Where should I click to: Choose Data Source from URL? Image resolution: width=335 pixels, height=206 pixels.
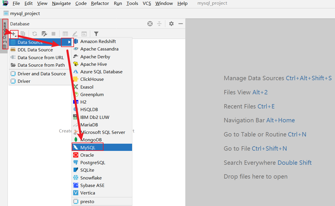[x=40, y=58]
